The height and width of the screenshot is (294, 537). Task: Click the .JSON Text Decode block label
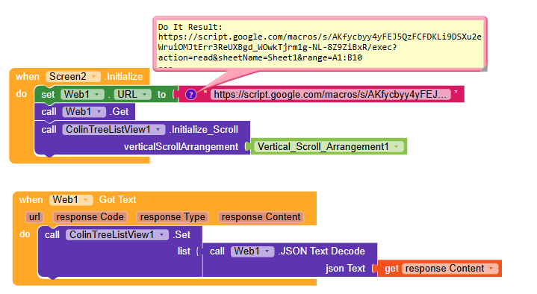[x=322, y=251]
